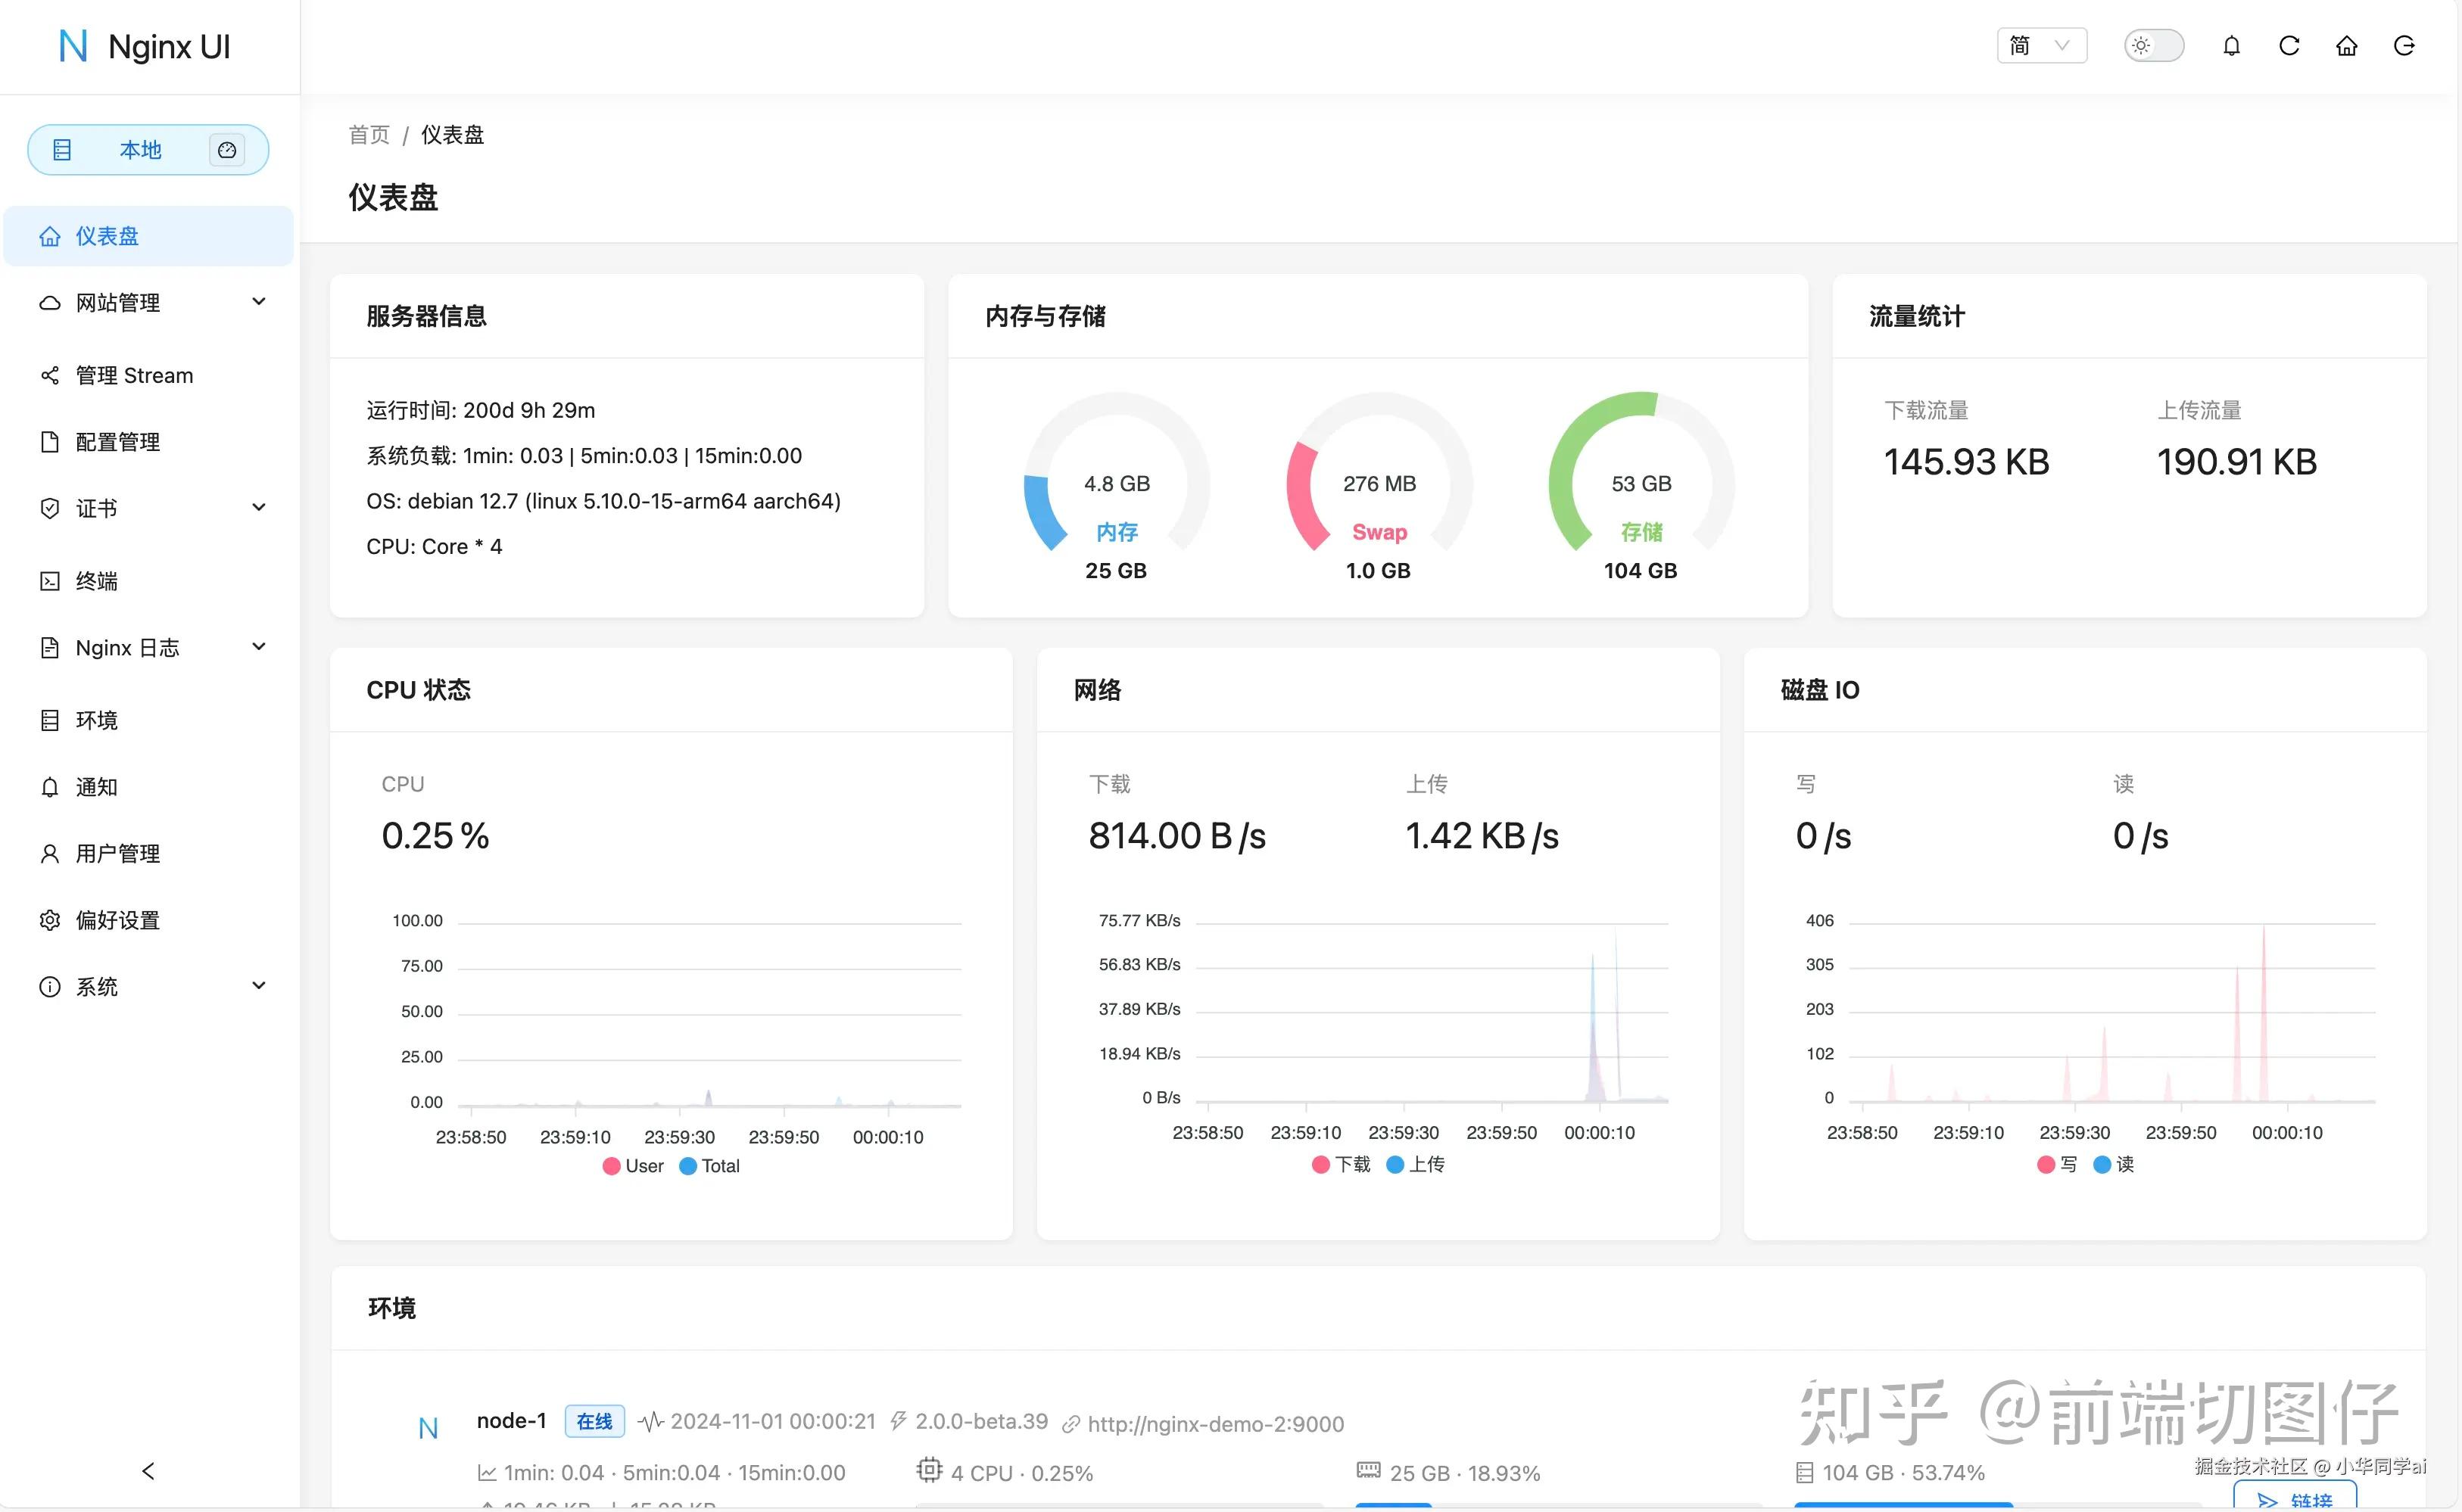Select 仪表盘 in the sidebar menu
The width and height of the screenshot is (2462, 1512).
coord(107,235)
